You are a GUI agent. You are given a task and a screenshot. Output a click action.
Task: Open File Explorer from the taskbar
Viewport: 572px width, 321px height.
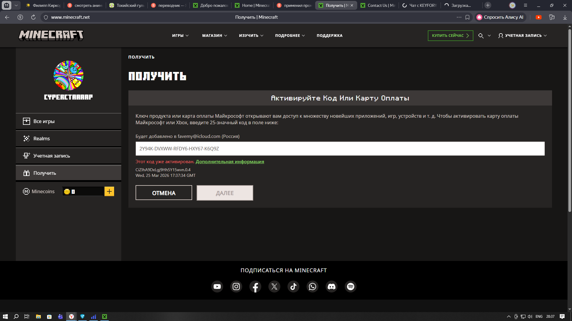[38, 317]
